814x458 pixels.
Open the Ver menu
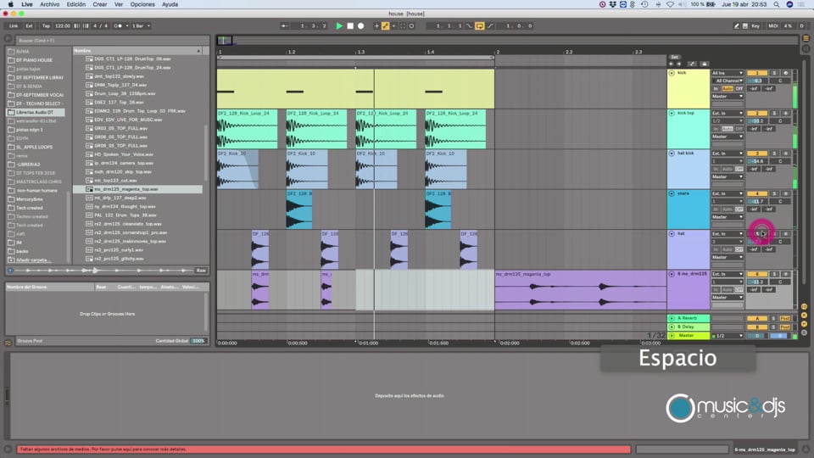click(x=119, y=4)
